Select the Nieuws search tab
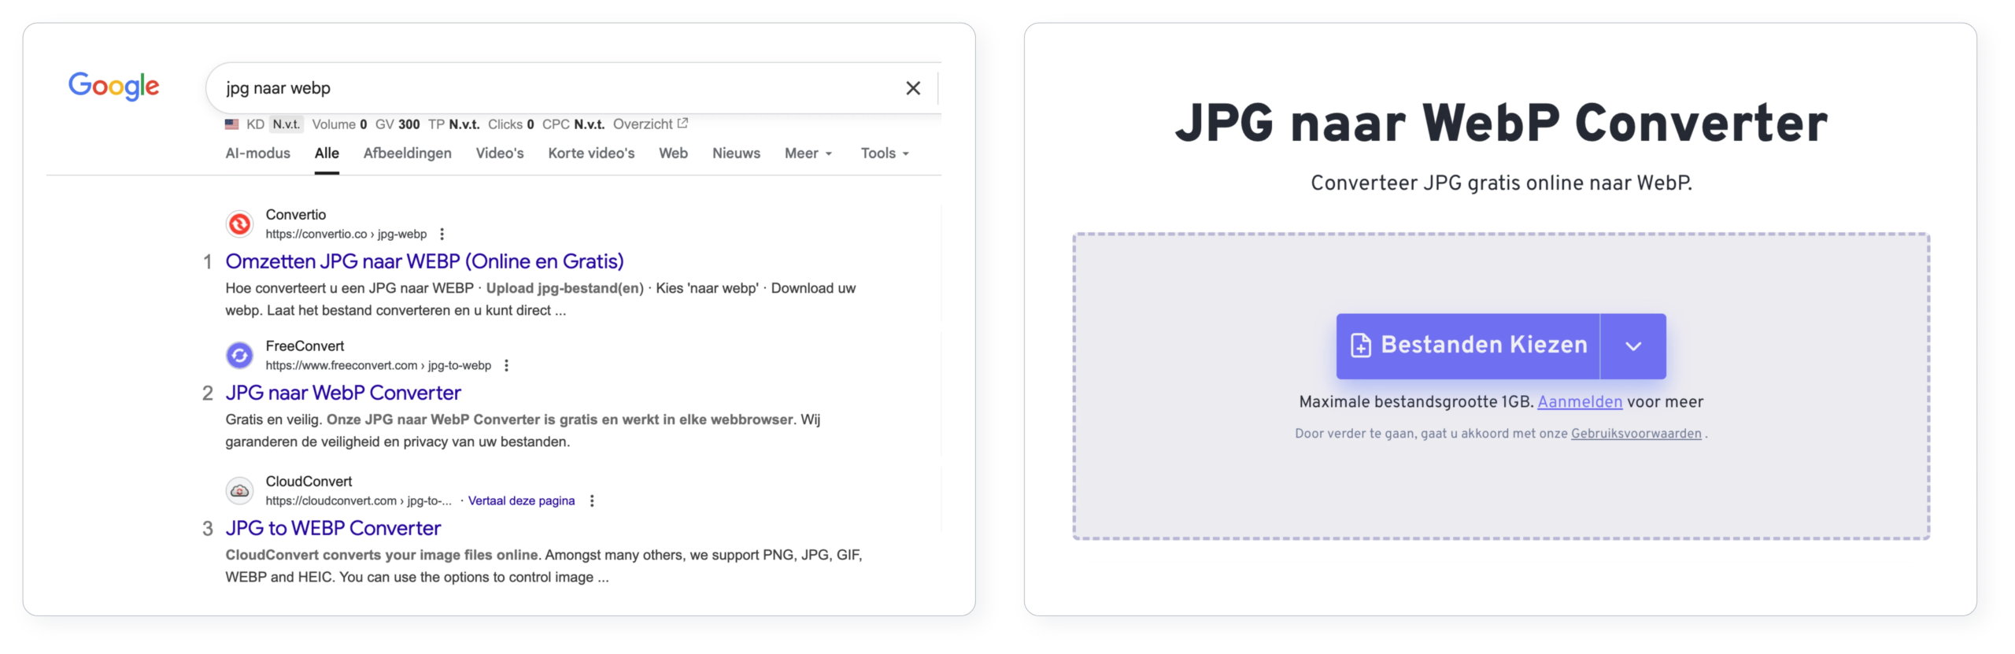 [x=736, y=153]
